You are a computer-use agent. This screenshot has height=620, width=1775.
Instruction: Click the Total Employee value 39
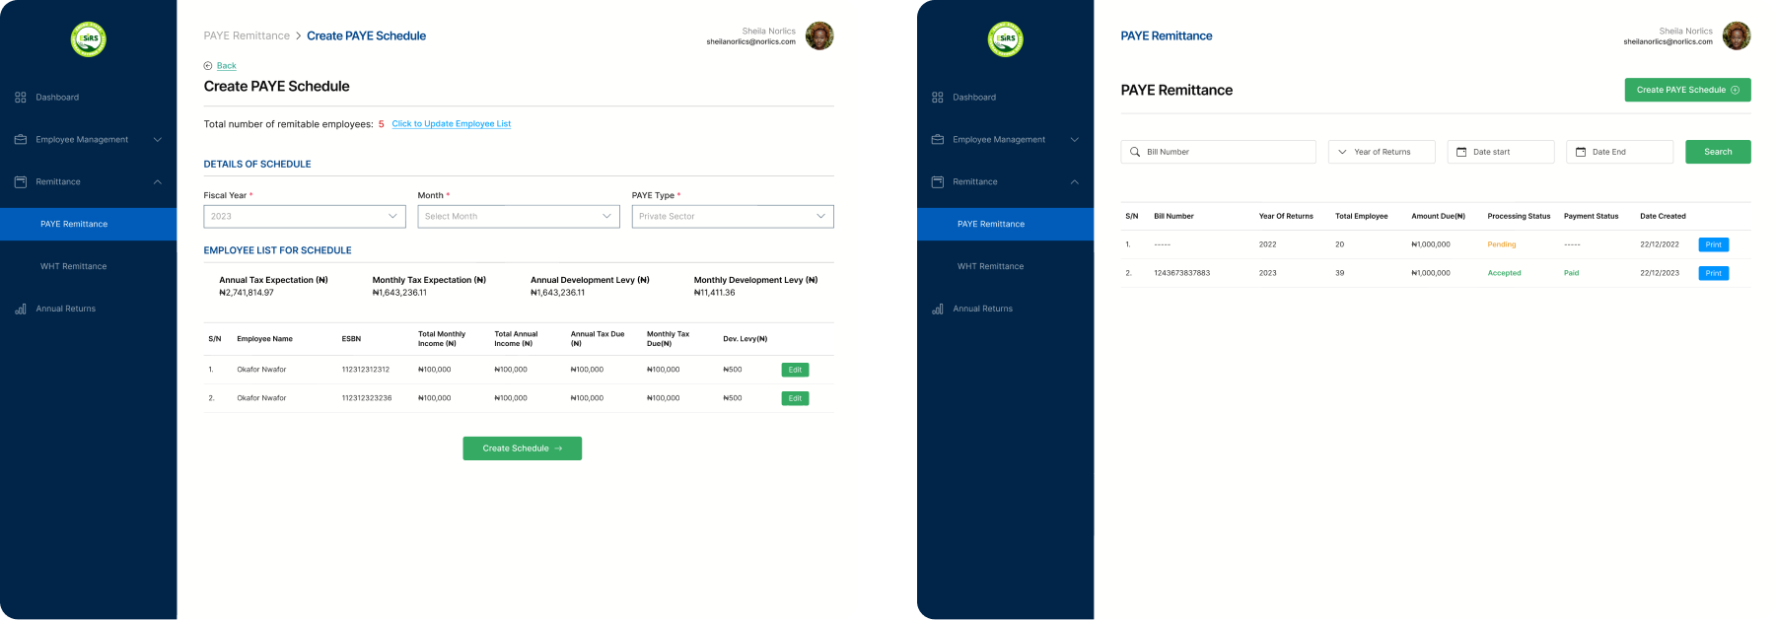point(1340,273)
